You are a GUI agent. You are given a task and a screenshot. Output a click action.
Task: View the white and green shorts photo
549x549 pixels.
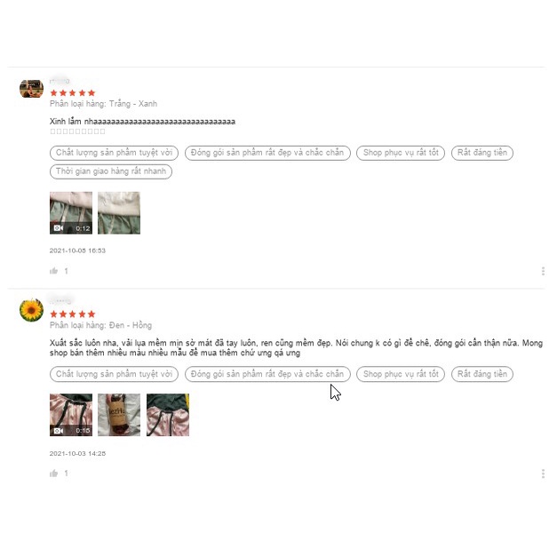(119, 213)
